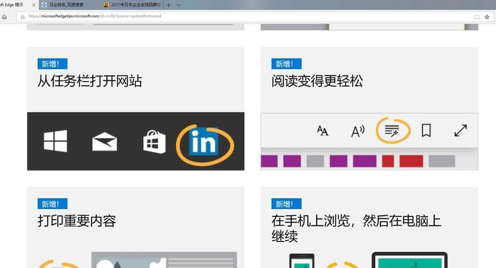
Task: Click 新增! badge above 打印重要内容
Action: pos(52,204)
